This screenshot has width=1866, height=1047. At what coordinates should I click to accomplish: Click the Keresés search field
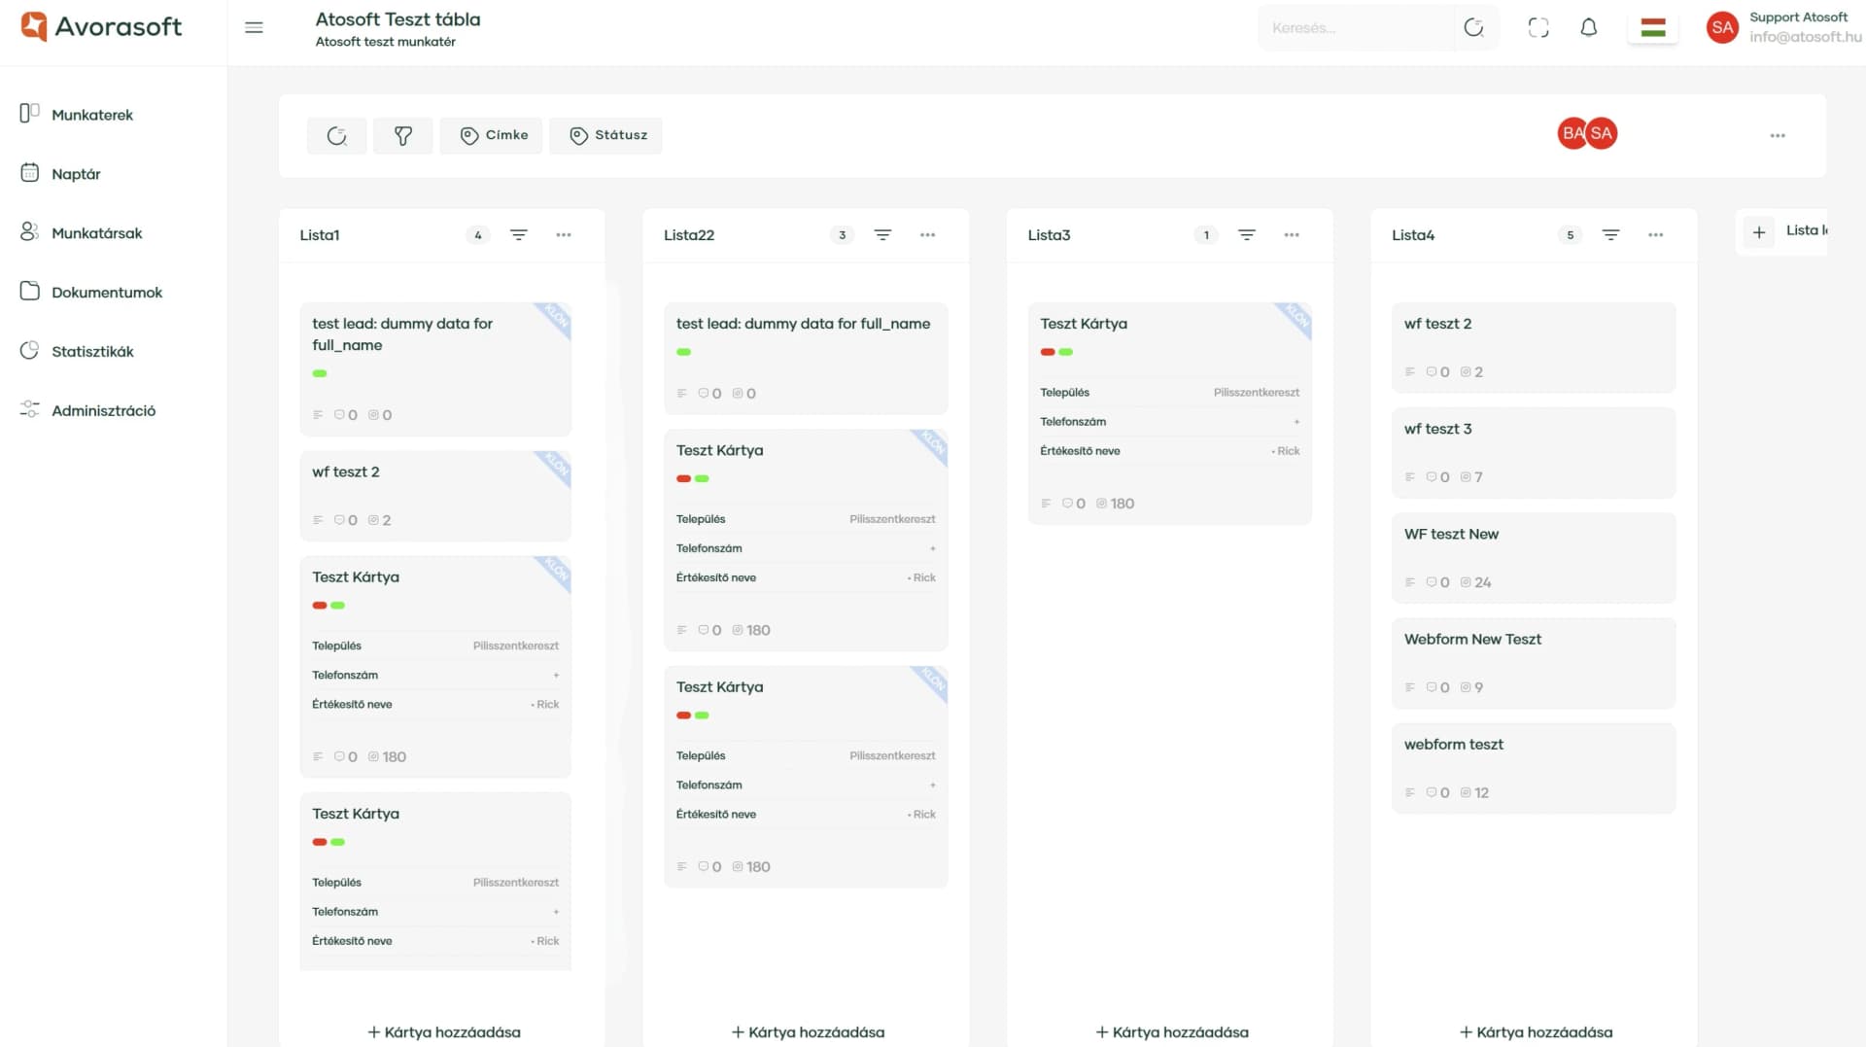click(x=1356, y=28)
